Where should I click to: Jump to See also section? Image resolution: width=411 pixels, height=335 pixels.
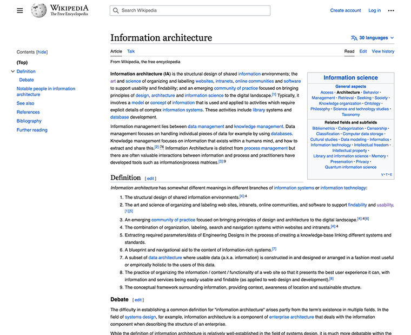click(x=25, y=103)
